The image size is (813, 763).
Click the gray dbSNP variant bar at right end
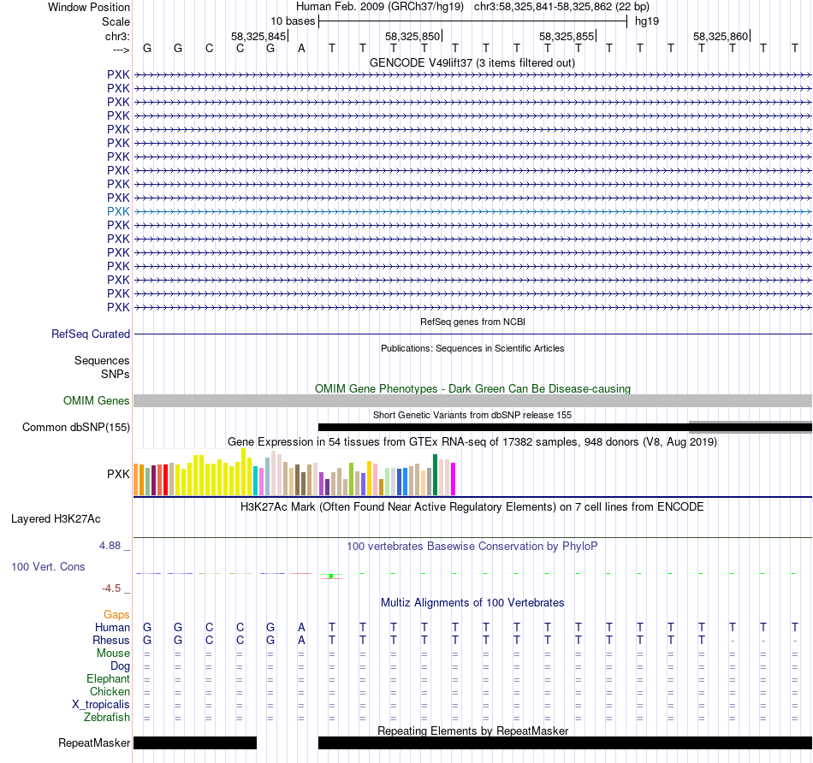coord(751,427)
